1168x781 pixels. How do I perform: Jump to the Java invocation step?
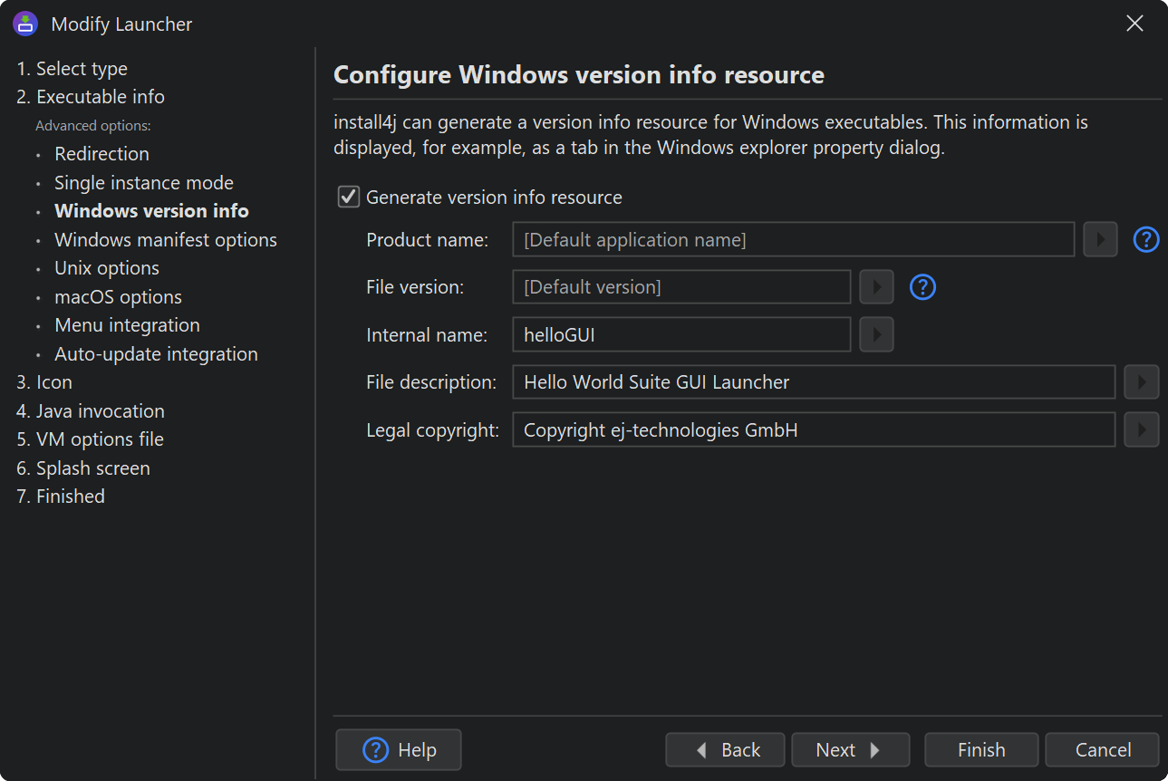coord(100,411)
